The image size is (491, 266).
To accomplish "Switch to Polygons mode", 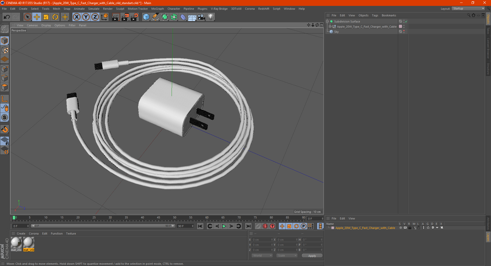I will click(x=5, y=87).
